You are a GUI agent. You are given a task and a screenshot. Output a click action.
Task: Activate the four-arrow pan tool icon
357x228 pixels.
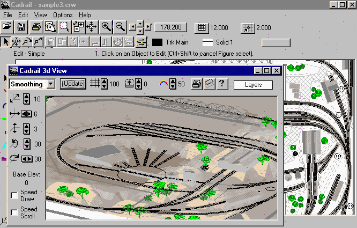[x=92, y=27]
